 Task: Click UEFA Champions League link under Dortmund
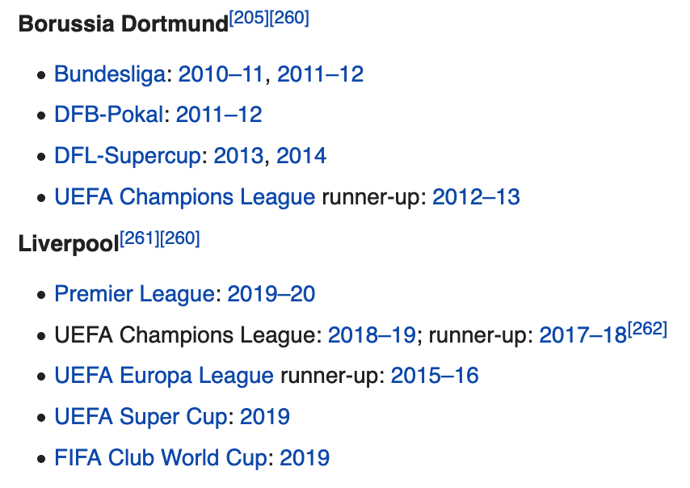(x=185, y=196)
